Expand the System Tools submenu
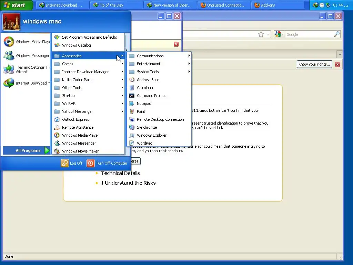 point(159,72)
